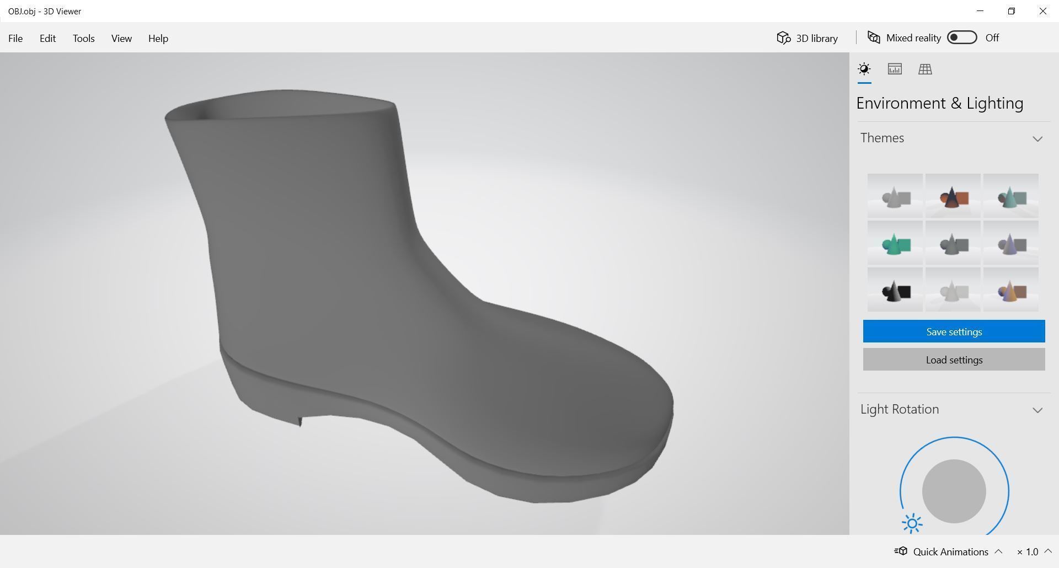Close the 3D Viewer window

[1043, 11]
